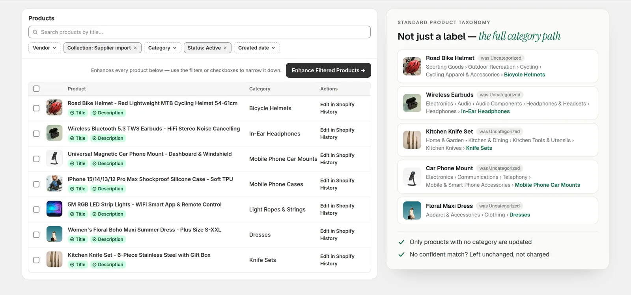Click the Bicycle Helmets taxonomy path link
The height and width of the screenshot is (295, 631).
pos(525,75)
